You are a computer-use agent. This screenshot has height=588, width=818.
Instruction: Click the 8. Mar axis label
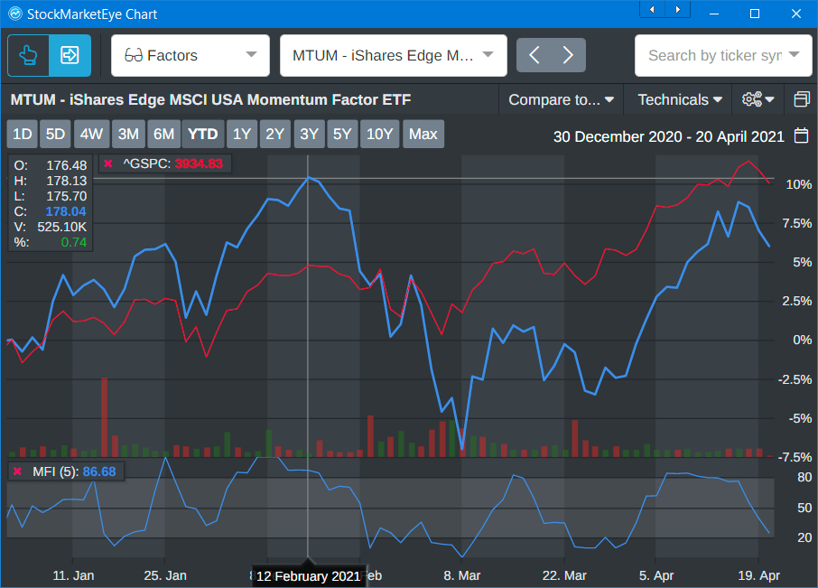[x=461, y=575]
